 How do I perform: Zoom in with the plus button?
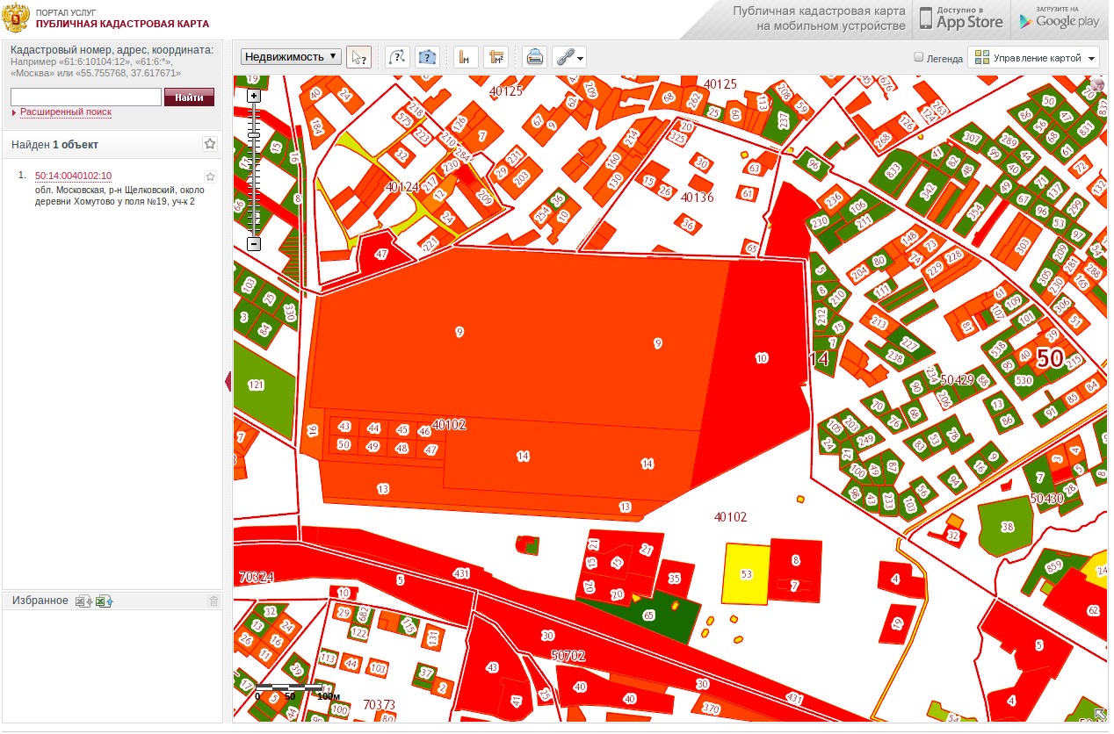coord(254,96)
